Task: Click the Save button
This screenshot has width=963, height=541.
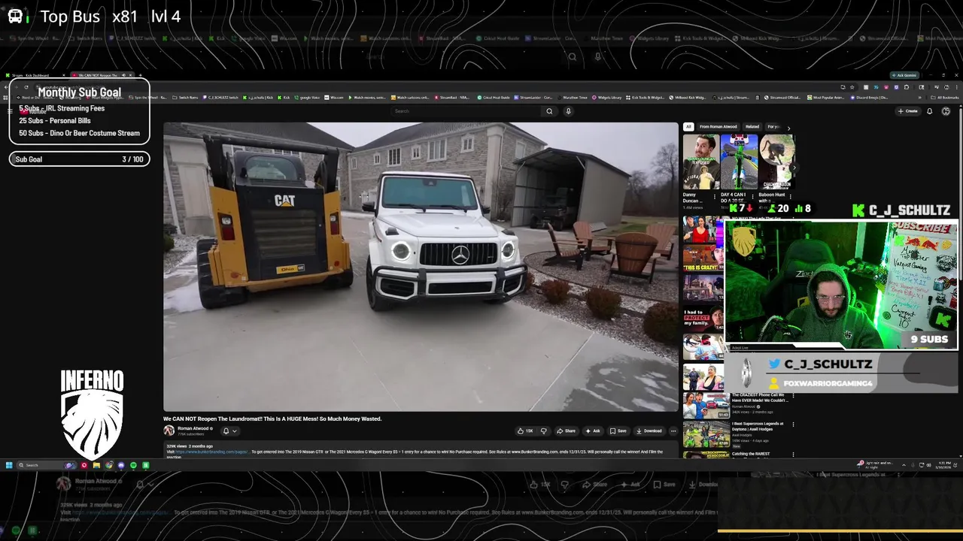Action: tap(618, 431)
